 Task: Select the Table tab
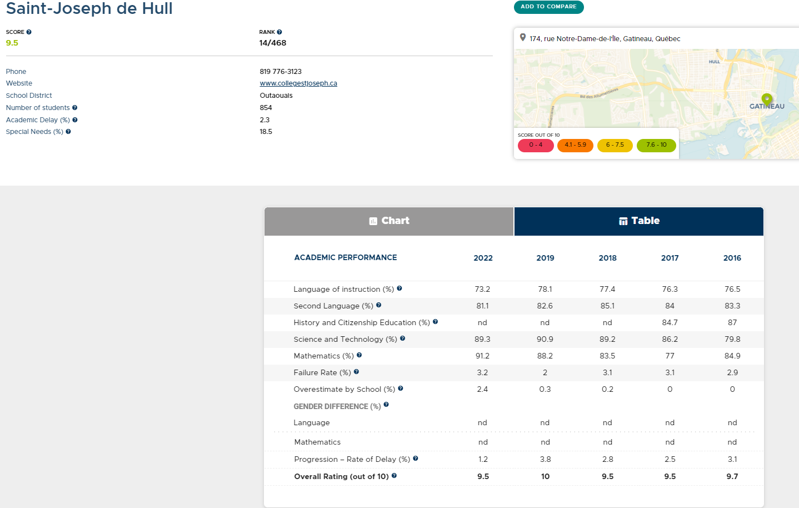click(x=639, y=221)
